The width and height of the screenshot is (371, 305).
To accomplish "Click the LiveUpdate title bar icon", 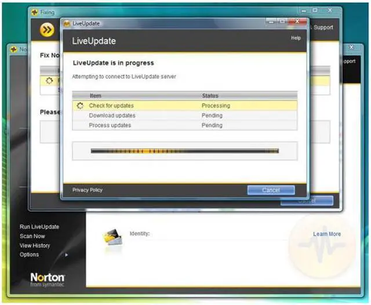I will click(x=67, y=23).
